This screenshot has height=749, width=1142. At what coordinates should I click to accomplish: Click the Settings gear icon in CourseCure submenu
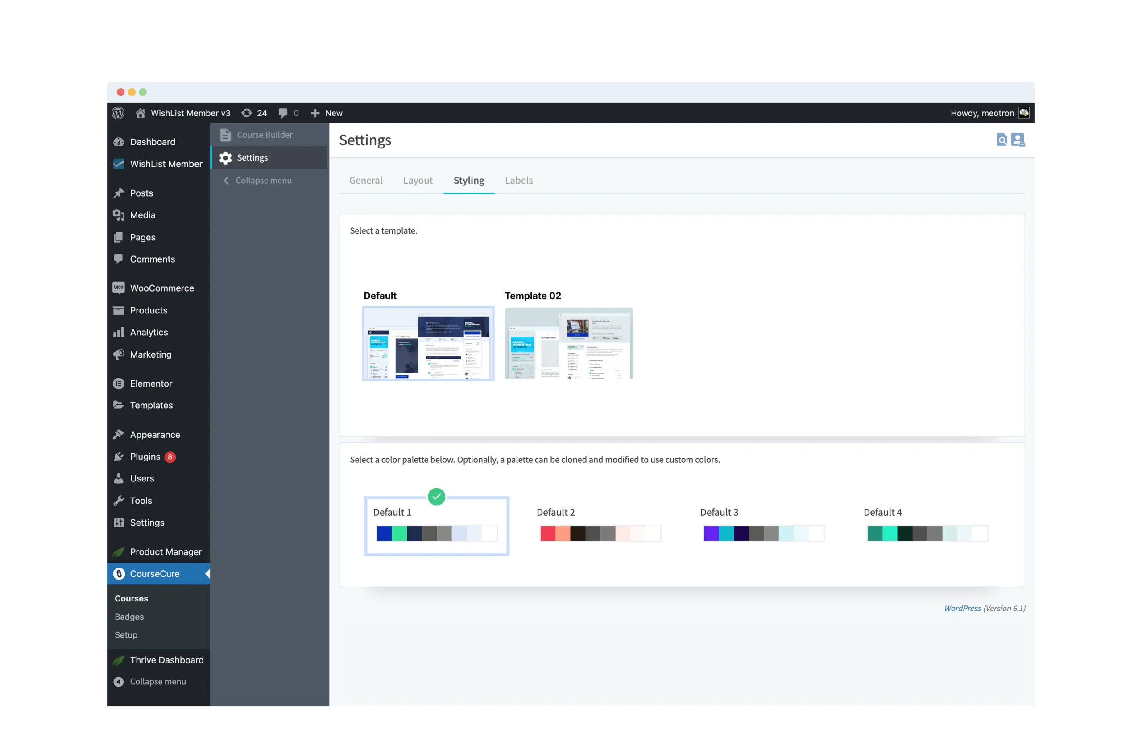point(226,158)
